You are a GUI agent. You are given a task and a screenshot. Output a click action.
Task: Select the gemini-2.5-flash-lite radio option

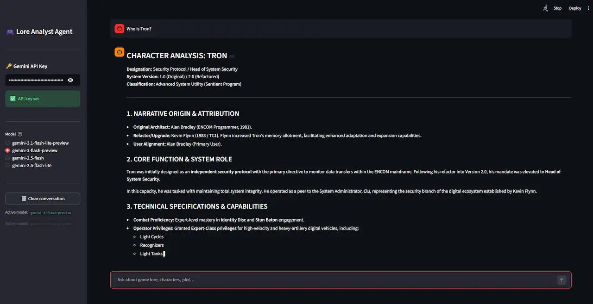(x=7, y=165)
